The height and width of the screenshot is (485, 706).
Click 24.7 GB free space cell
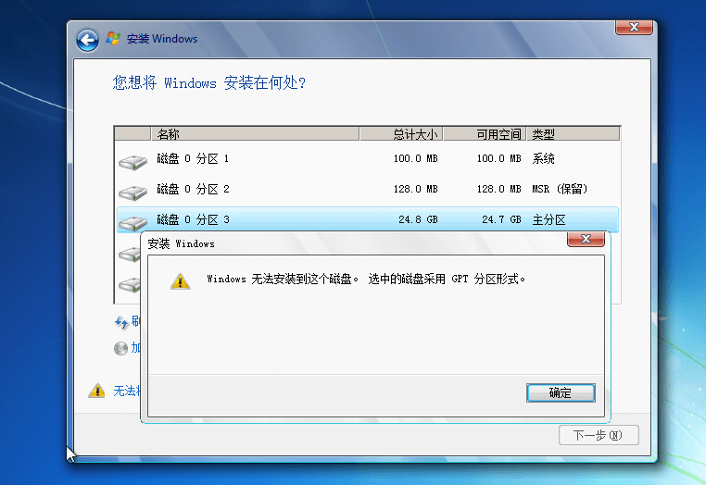click(x=501, y=219)
